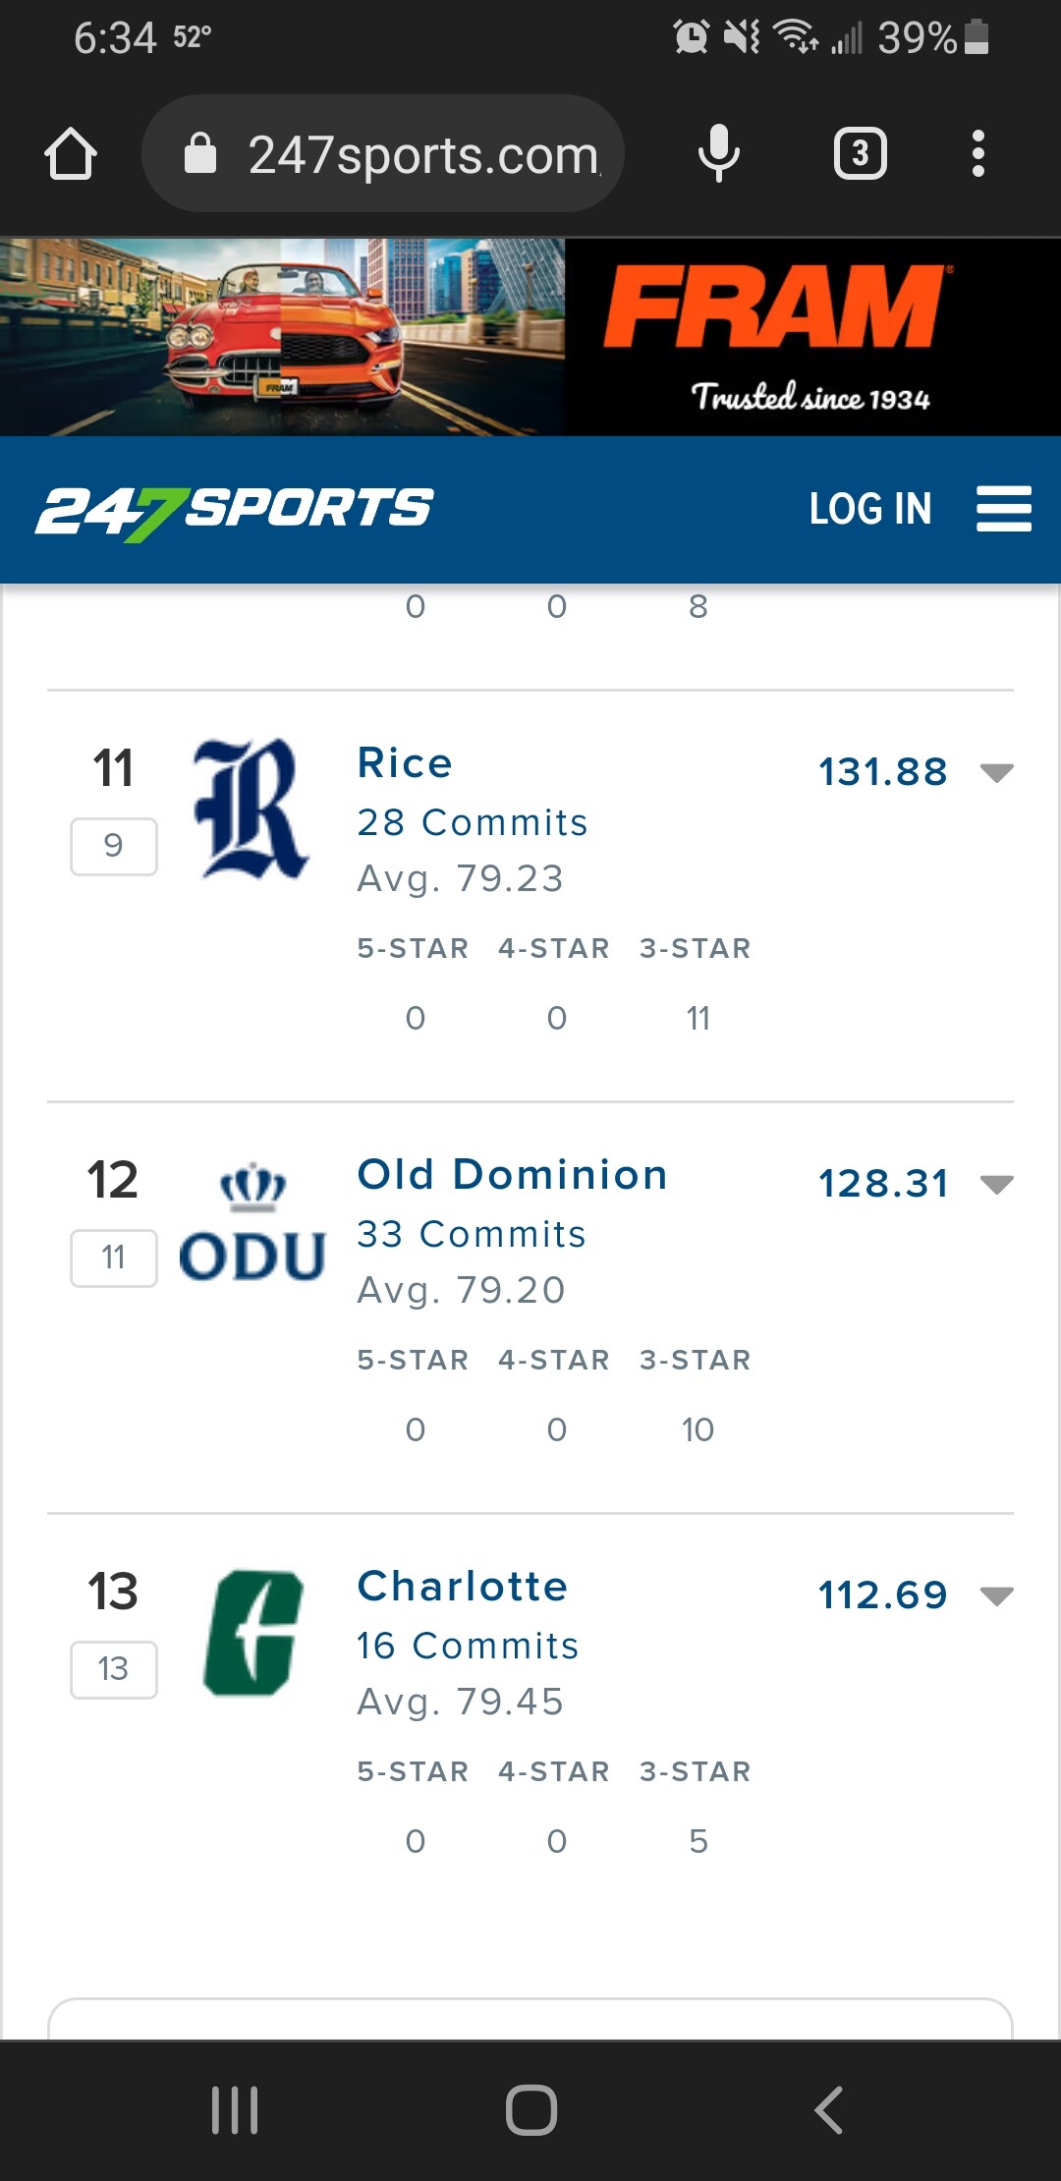This screenshot has width=1061, height=2181.
Task: Tap the FRAM advertisement banner
Action: [530, 337]
